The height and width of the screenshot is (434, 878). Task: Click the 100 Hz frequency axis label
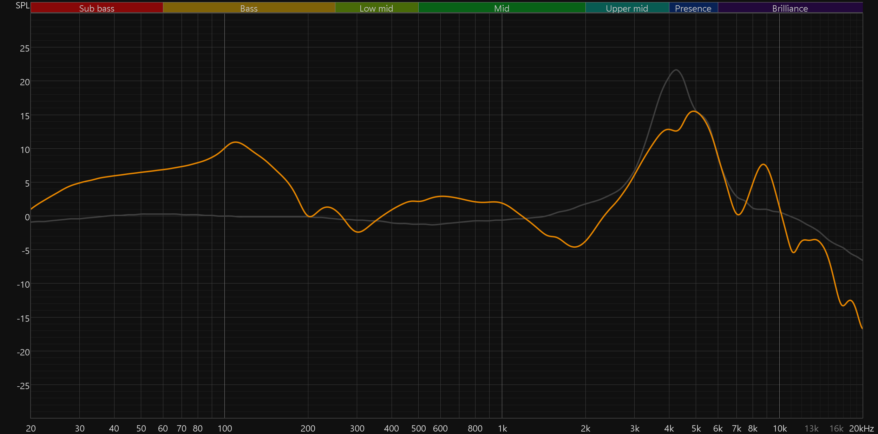(x=225, y=428)
